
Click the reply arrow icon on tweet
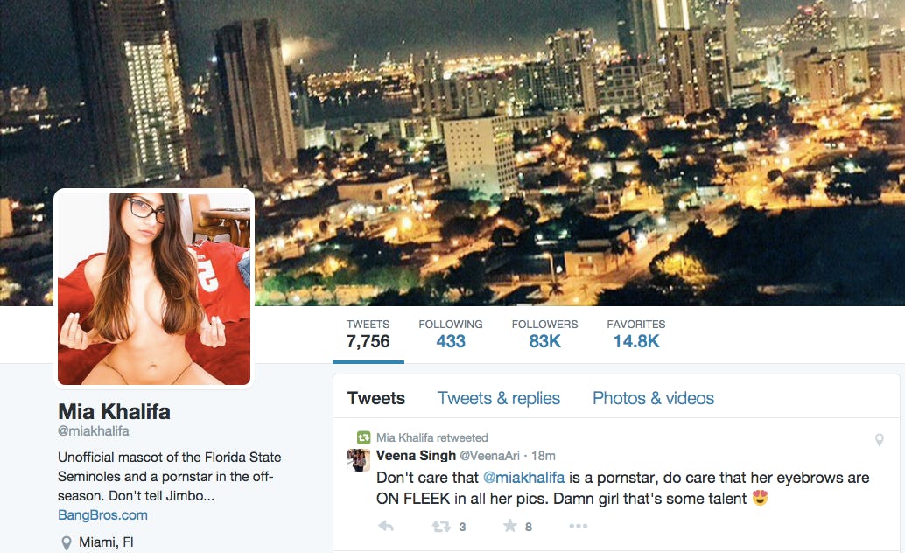point(386,526)
